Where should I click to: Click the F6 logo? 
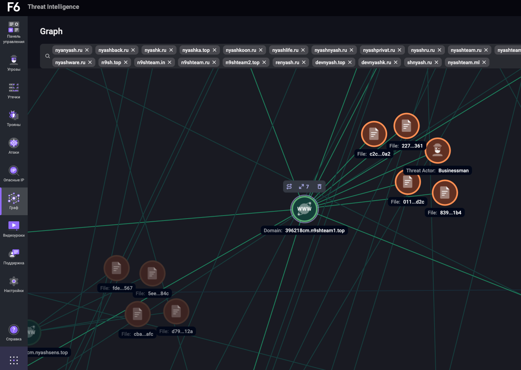click(x=13, y=7)
